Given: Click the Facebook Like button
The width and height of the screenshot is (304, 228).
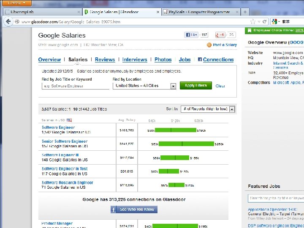Looking at the screenshot, I should 191,35.
